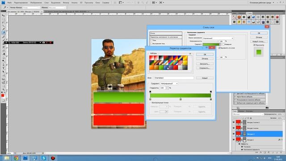Click the red record app icon in taskbar
286x161 pixels.
click(x=53, y=158)
